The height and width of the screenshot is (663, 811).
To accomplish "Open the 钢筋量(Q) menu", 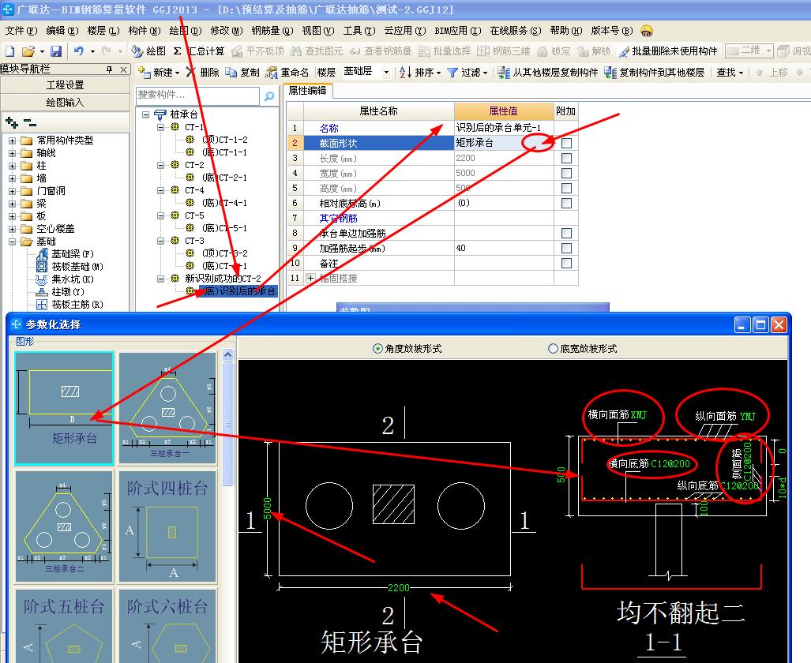I will (272, 31).
